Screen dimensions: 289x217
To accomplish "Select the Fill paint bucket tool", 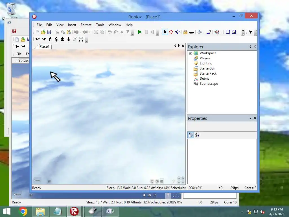I will pos(200,32).
